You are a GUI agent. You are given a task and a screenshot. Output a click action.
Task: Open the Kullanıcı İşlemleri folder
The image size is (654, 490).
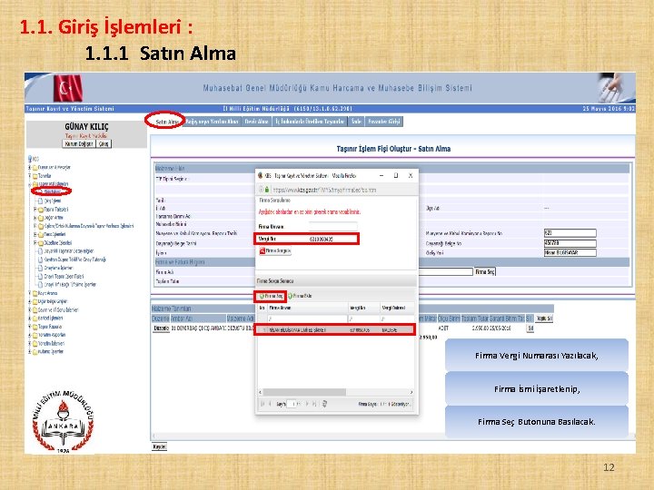[51, 352]
